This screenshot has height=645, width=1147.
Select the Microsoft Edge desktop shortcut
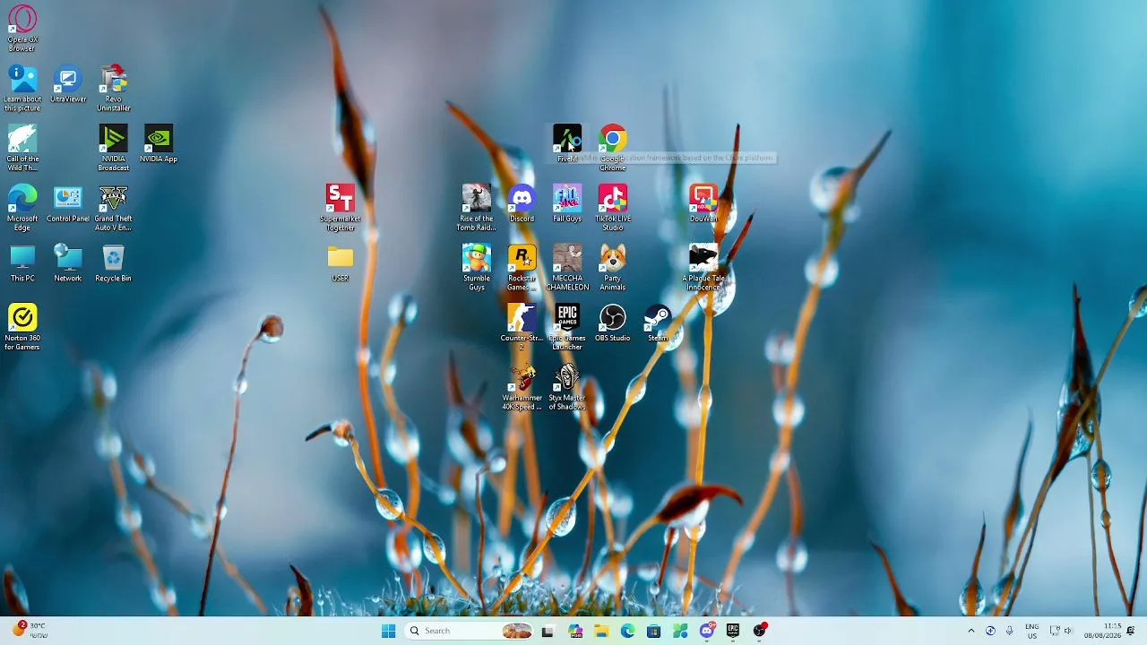coord(22,208)
